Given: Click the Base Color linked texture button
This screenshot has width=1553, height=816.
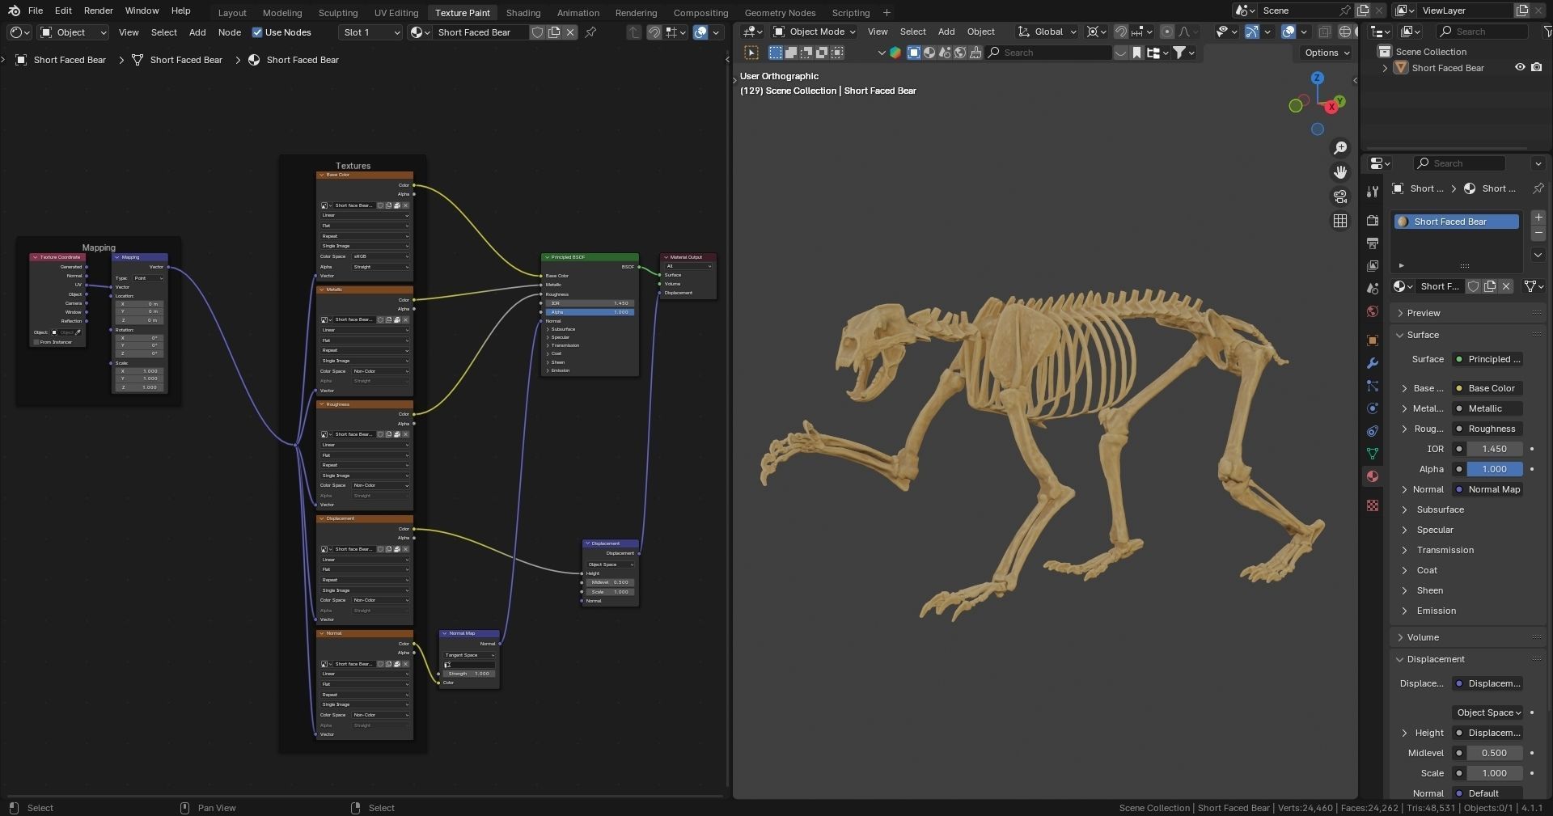Looking at the screenshot, I should point(1488,388).
